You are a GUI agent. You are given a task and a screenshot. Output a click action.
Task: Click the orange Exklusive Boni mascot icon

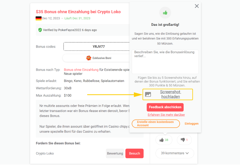click(x=89, y=58)
